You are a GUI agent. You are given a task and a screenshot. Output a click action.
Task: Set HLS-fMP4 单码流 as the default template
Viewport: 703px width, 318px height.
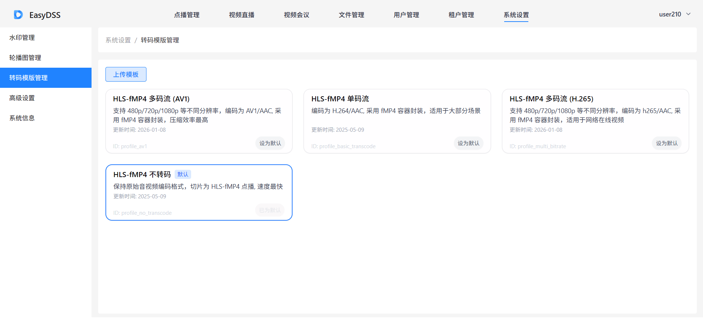pyautogui.click(x=468, y=143)
